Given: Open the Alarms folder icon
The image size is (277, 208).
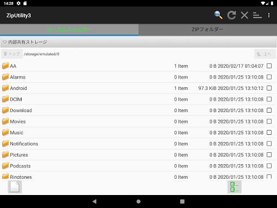Looking at the screenshot, I should coord(5,77).
